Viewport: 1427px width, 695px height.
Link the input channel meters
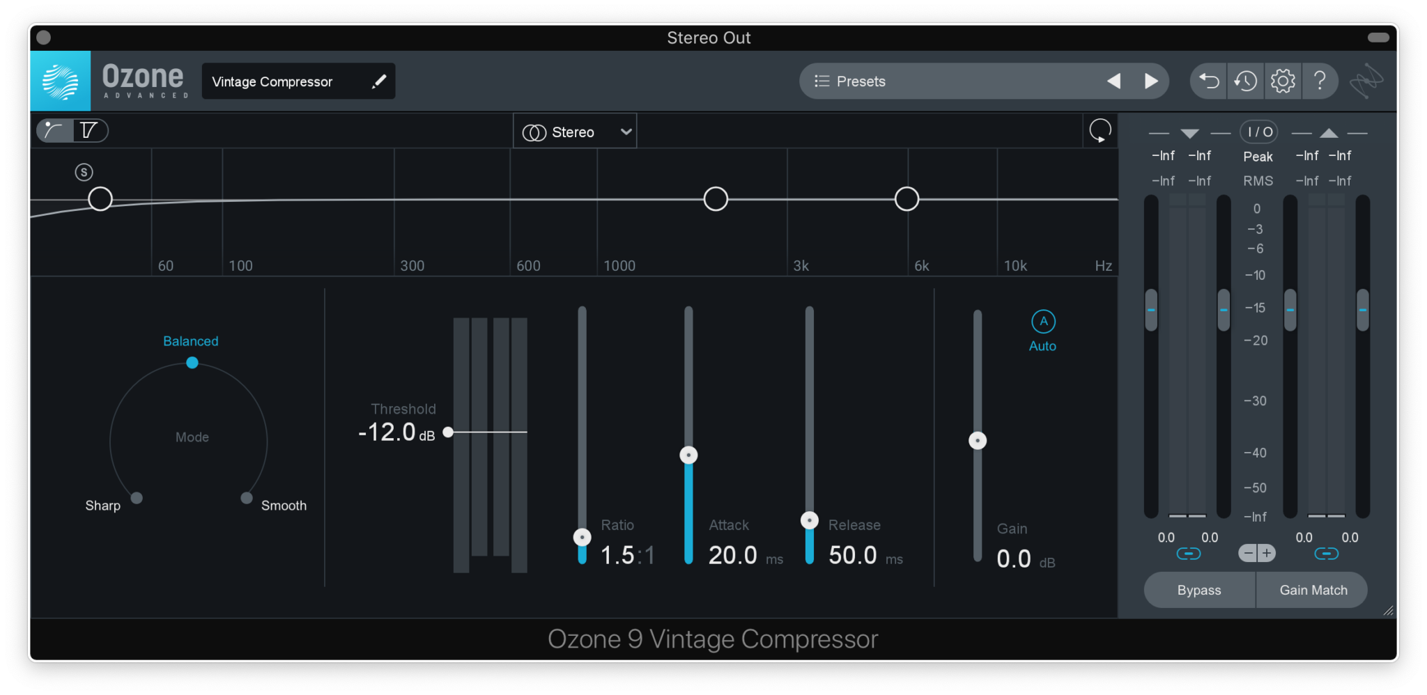click(x=1189, y=553)
